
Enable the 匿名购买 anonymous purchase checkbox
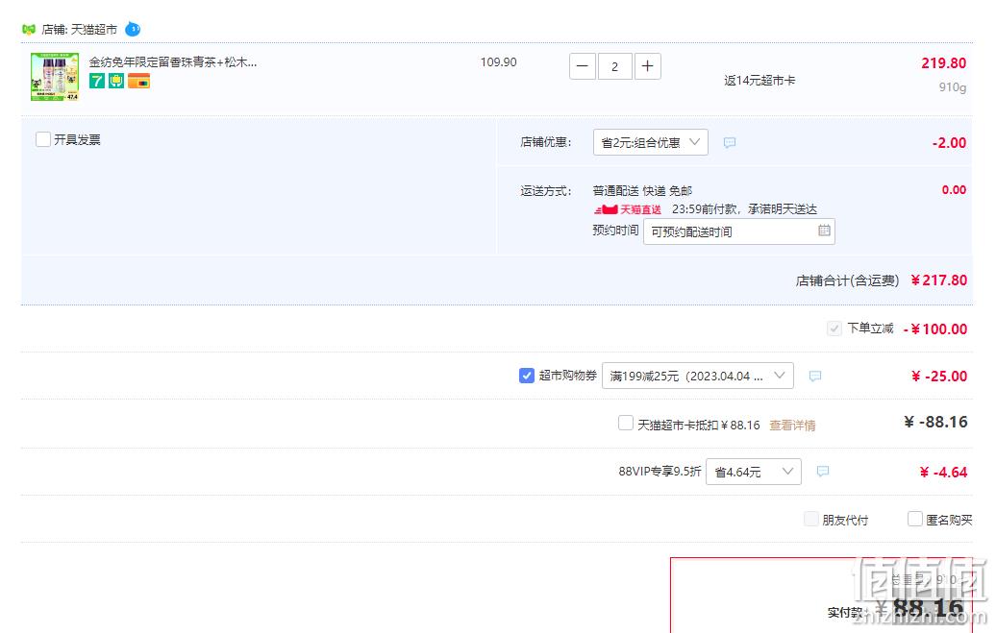tap(914, 519)
